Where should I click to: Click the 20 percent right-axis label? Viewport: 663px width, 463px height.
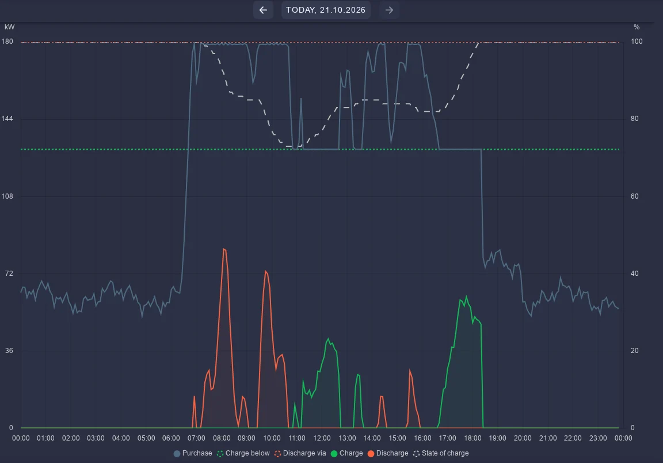pyautogui.click(x=635, y=351)
